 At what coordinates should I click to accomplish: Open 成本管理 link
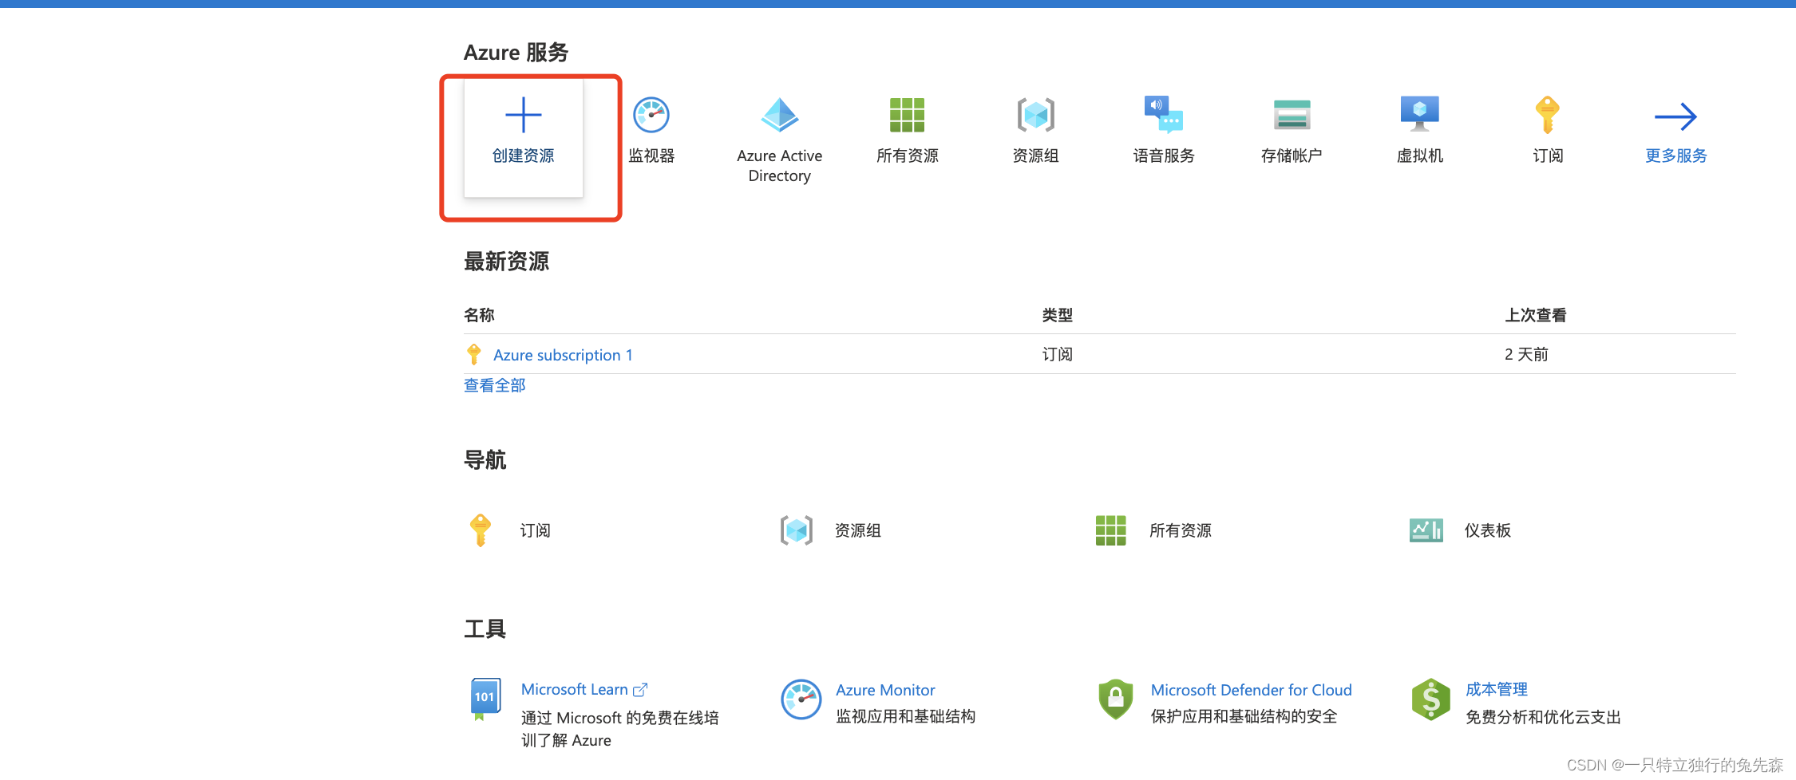(x=1497, y=689)
